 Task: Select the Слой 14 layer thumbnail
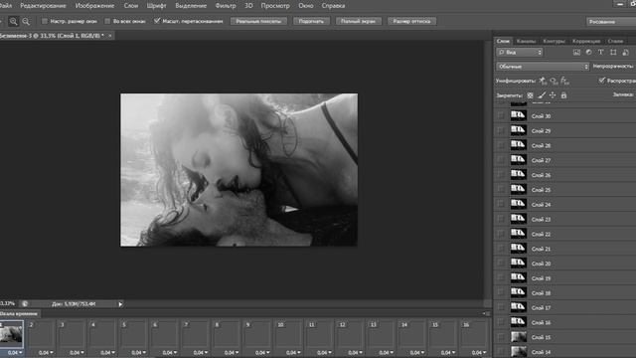519,351
